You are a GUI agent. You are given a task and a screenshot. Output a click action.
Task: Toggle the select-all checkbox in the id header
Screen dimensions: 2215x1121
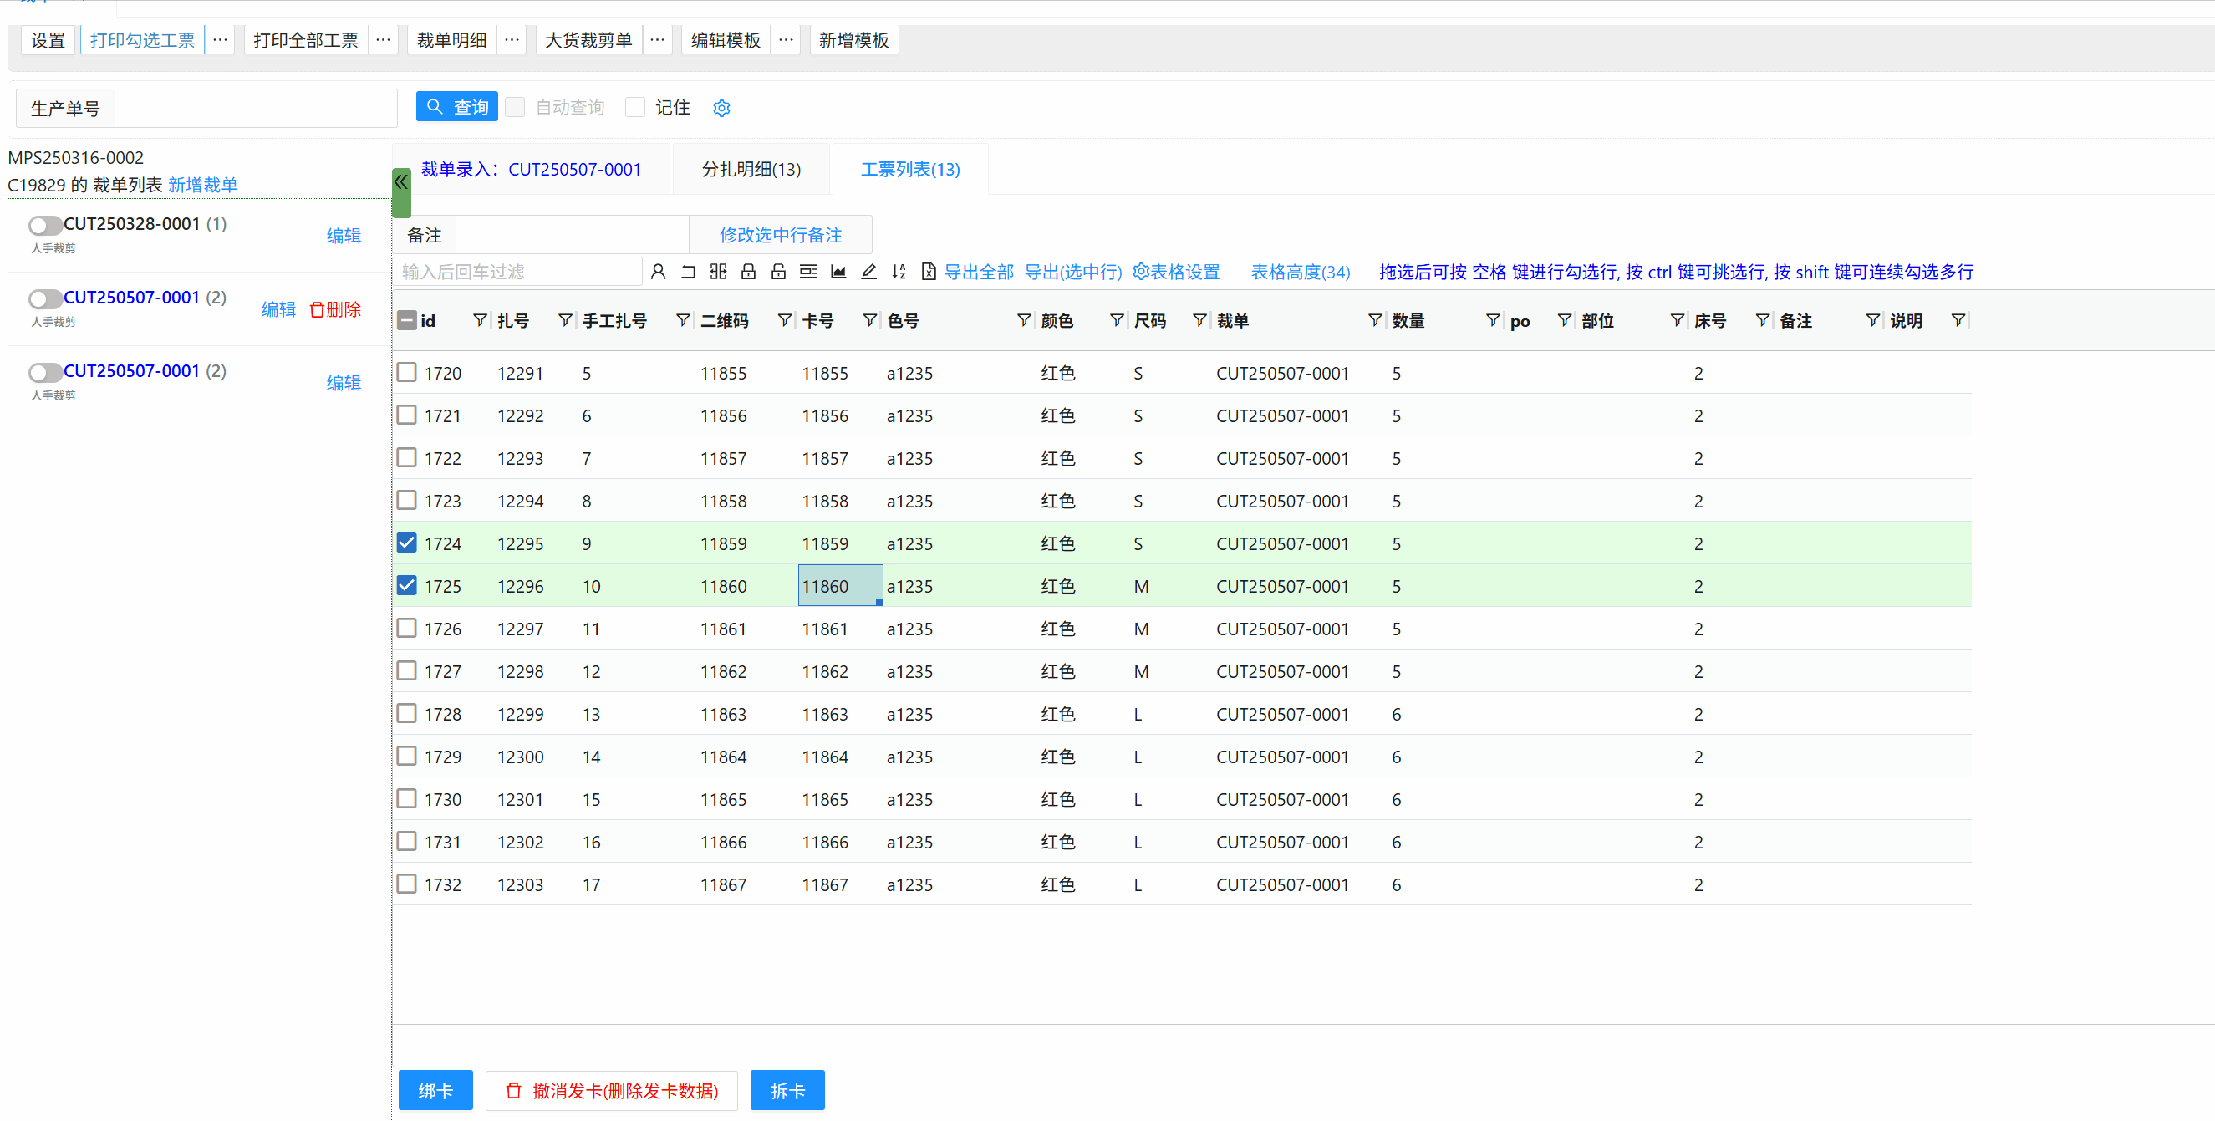tap(407, 321)
